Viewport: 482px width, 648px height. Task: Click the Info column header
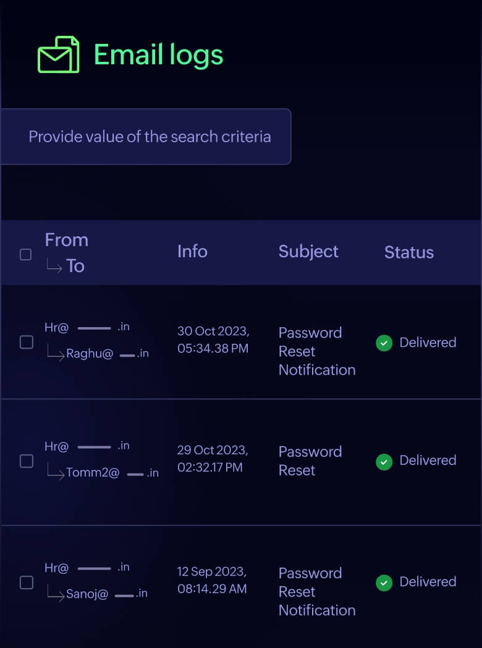[x=192, y=252]
